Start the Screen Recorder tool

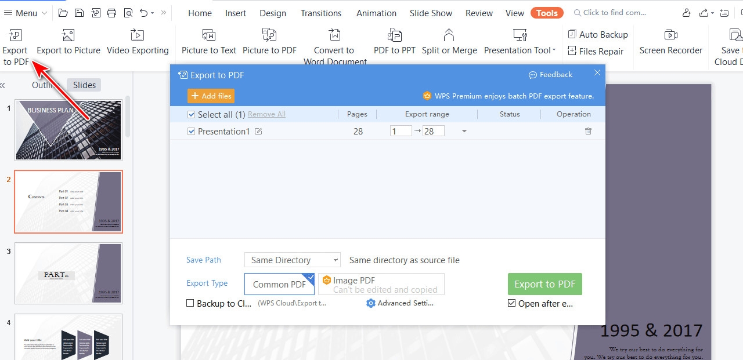coord(671,42)
